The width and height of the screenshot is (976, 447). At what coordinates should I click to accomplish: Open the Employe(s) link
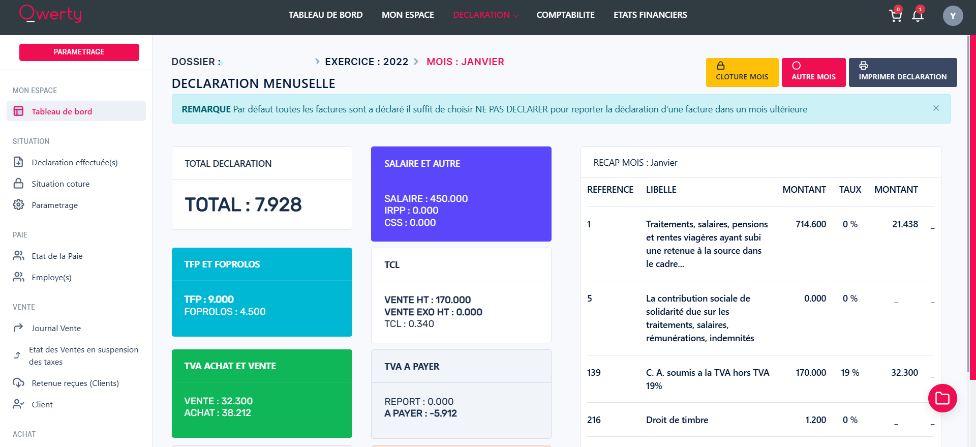pyautogui.click(x=51, y=277)
